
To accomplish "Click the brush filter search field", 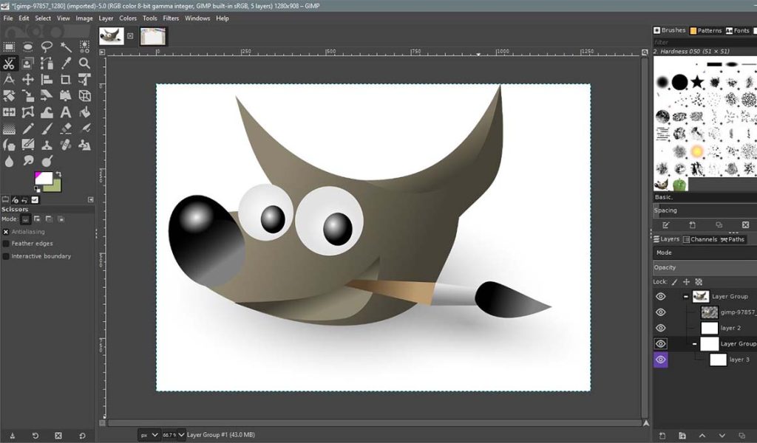I will pos(705,42).
